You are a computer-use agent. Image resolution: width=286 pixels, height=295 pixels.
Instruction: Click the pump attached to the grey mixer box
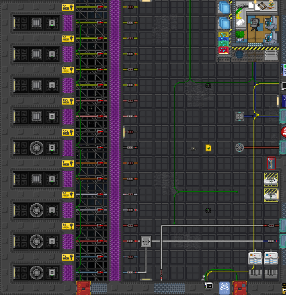click(x=131, y=241)
